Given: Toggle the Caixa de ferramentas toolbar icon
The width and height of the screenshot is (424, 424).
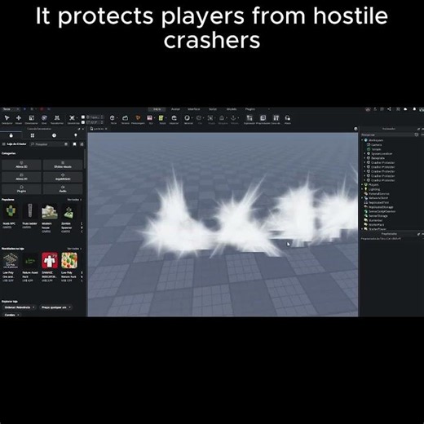Looking at the screenshot, I should [276, 118].
